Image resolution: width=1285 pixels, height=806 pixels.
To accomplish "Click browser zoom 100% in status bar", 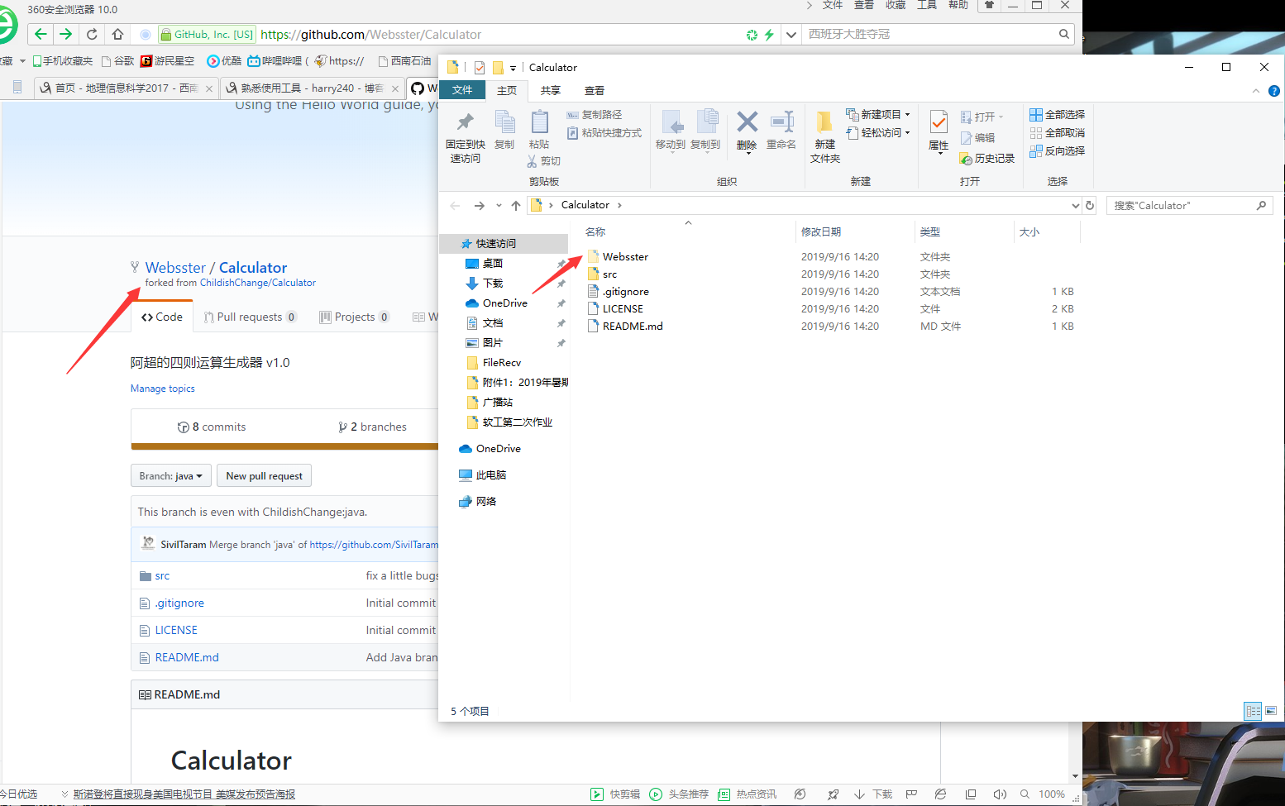I will [x=1052, y=794].
